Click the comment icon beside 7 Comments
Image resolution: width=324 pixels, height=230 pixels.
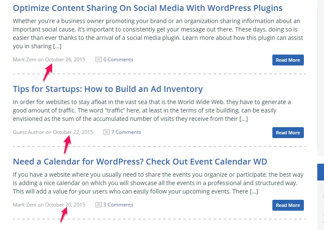[x=106, y=132]
